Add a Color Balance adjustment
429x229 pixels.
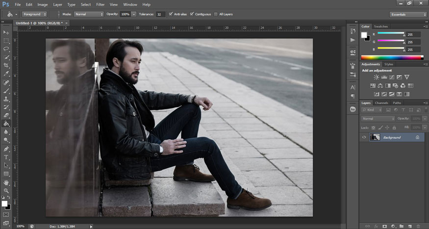pyautogui.click(x=380, y=86)
